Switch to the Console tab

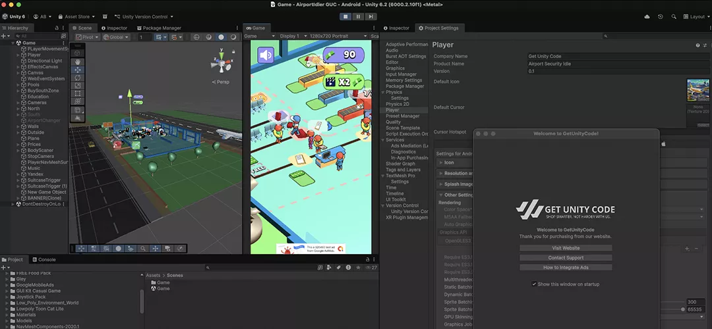tap(47, 260)
